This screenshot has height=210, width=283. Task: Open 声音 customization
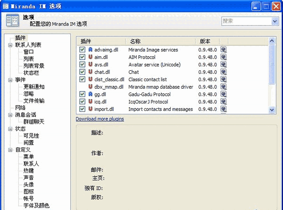click(28, 178)
